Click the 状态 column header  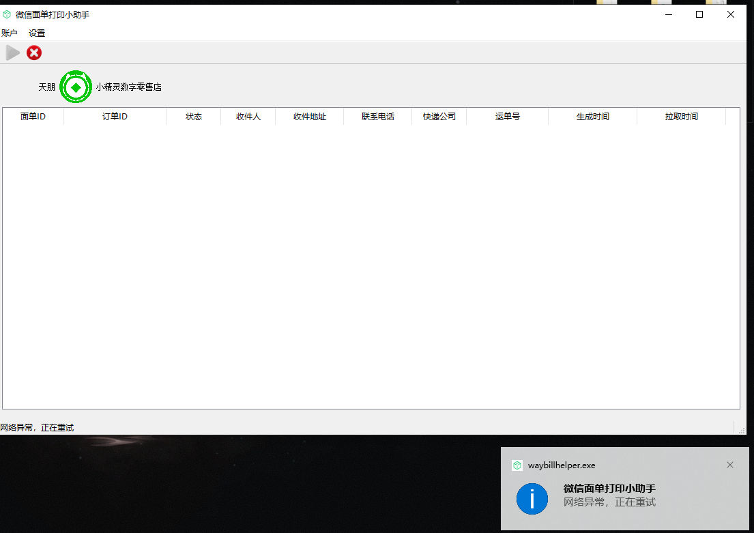point(194,117)
